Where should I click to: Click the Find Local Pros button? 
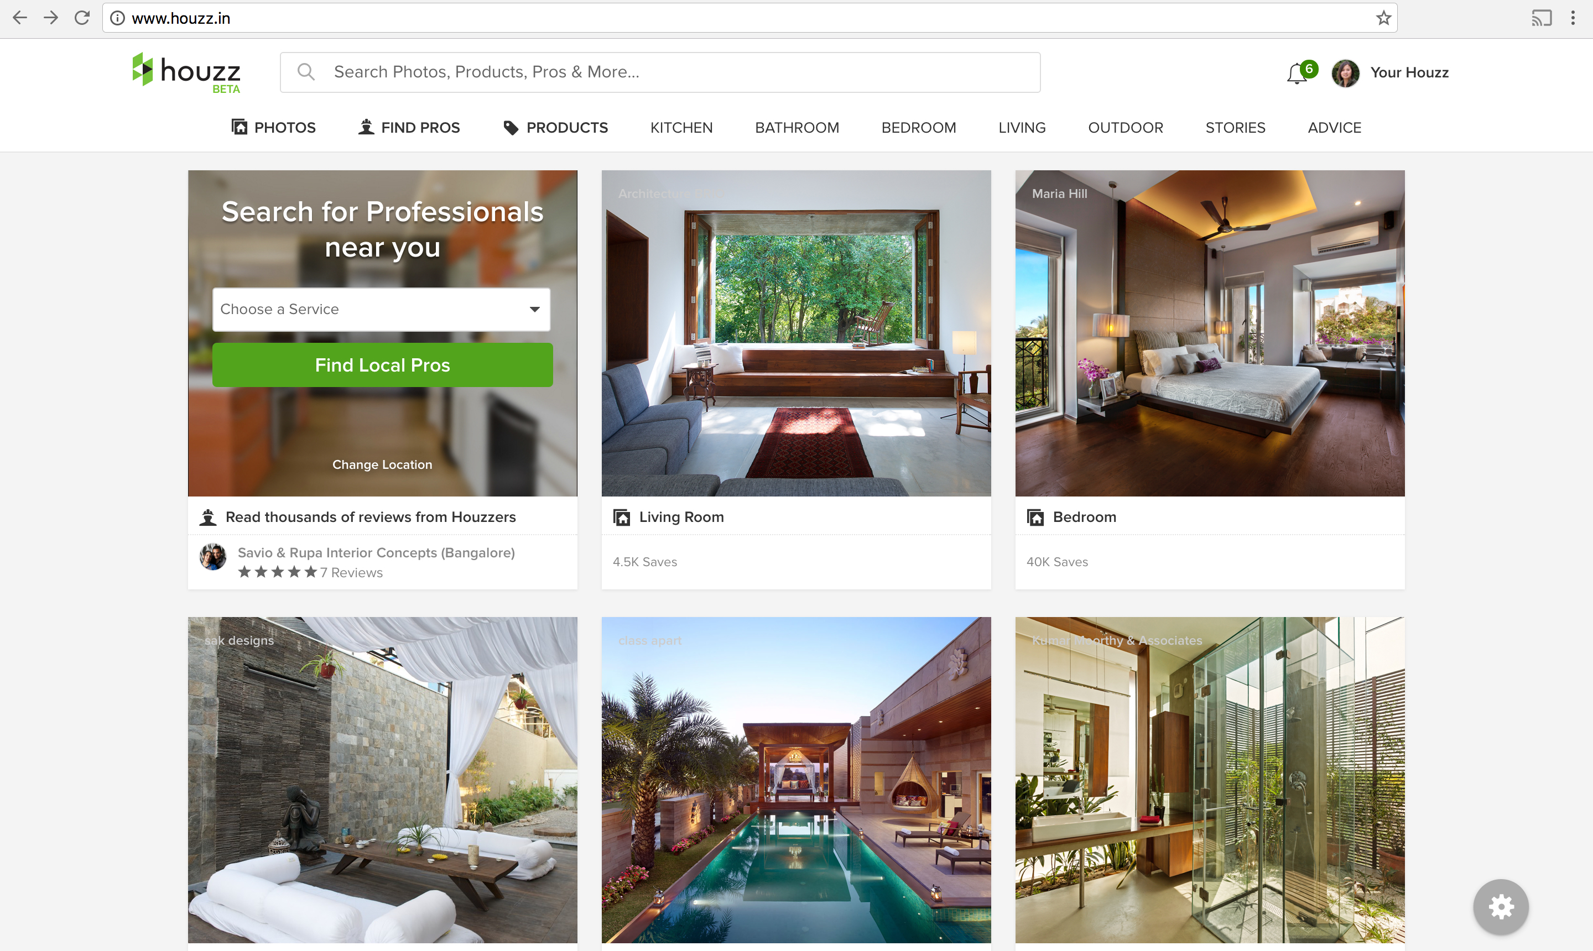pos(383,364)
